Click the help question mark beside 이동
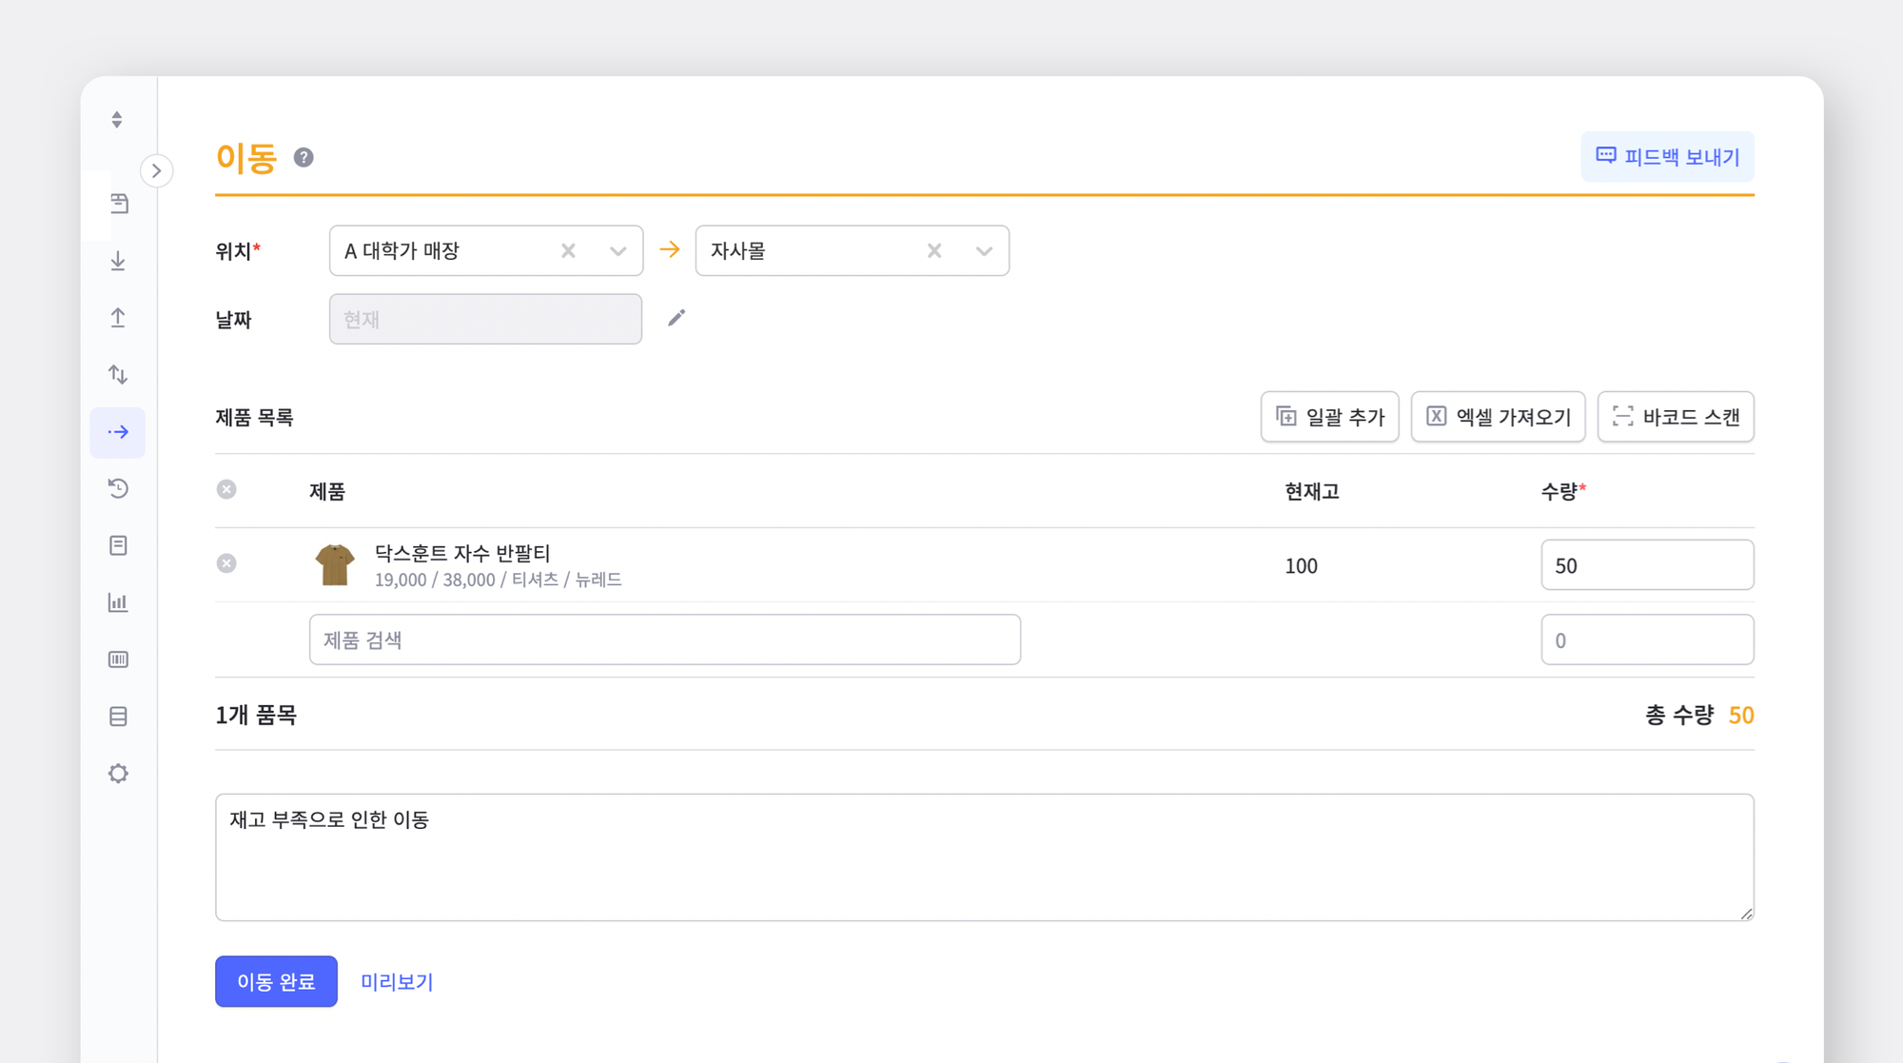The image size is (1903, 1063). coord(304,157)
